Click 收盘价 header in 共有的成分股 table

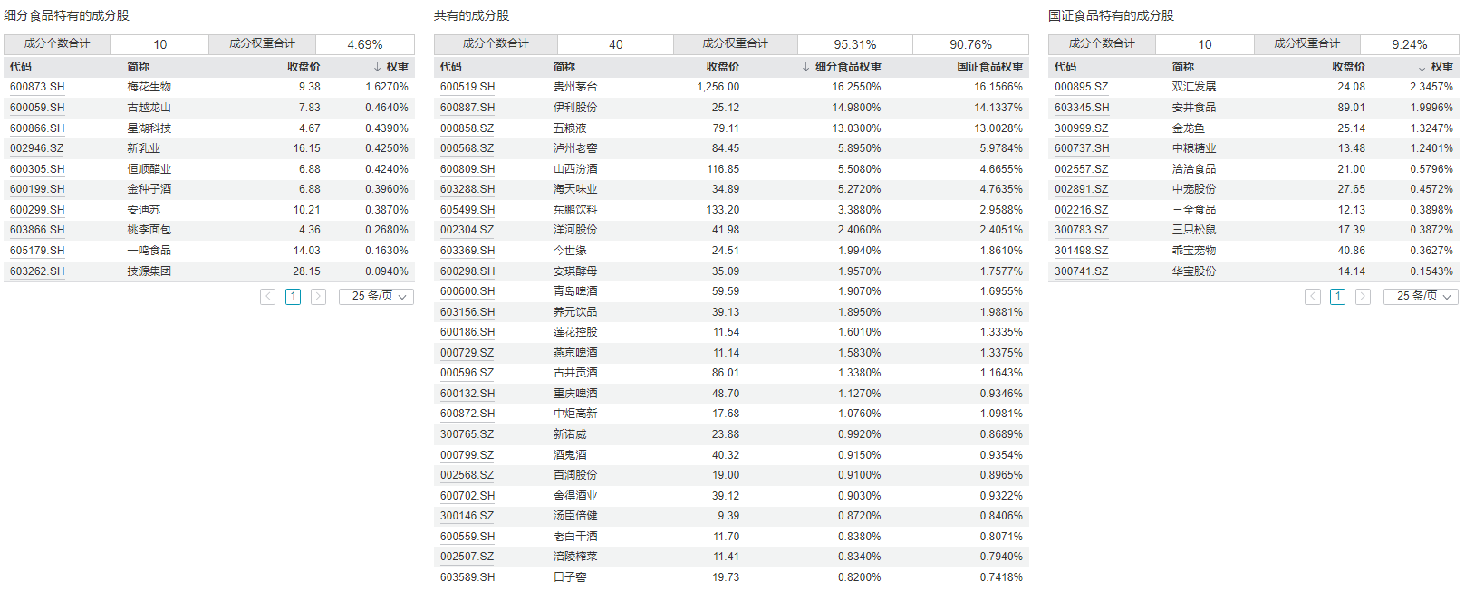tap(723, 67)
